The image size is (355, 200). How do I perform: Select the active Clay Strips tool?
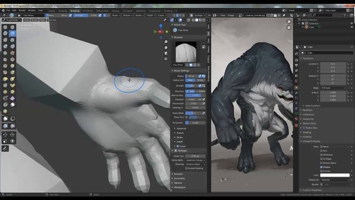pyautogui.click(x=12, y=33)
